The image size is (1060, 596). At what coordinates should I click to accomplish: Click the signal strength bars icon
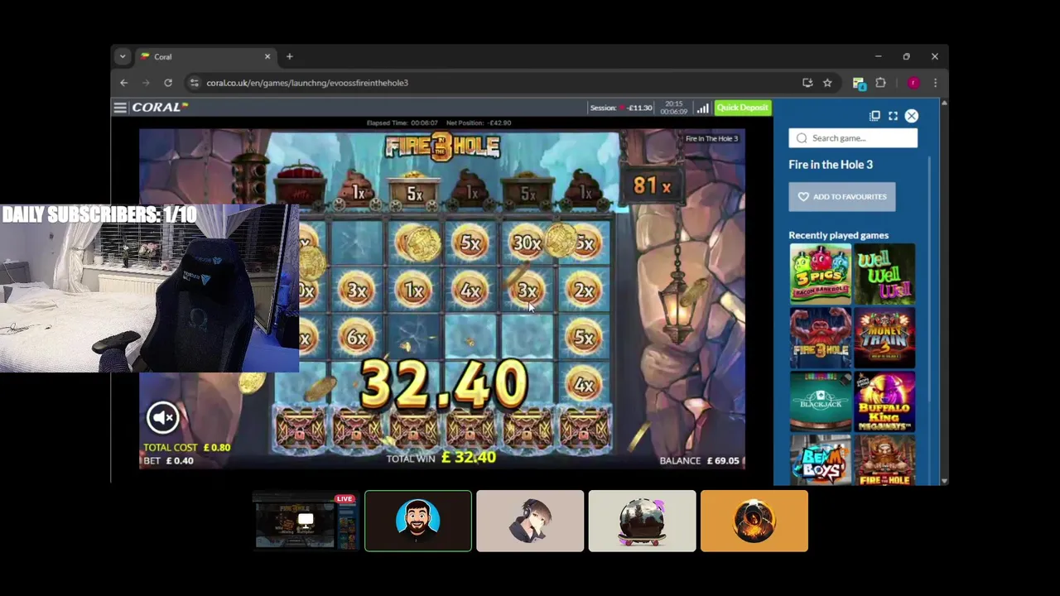pyautogui.click(x=702, y=108)
